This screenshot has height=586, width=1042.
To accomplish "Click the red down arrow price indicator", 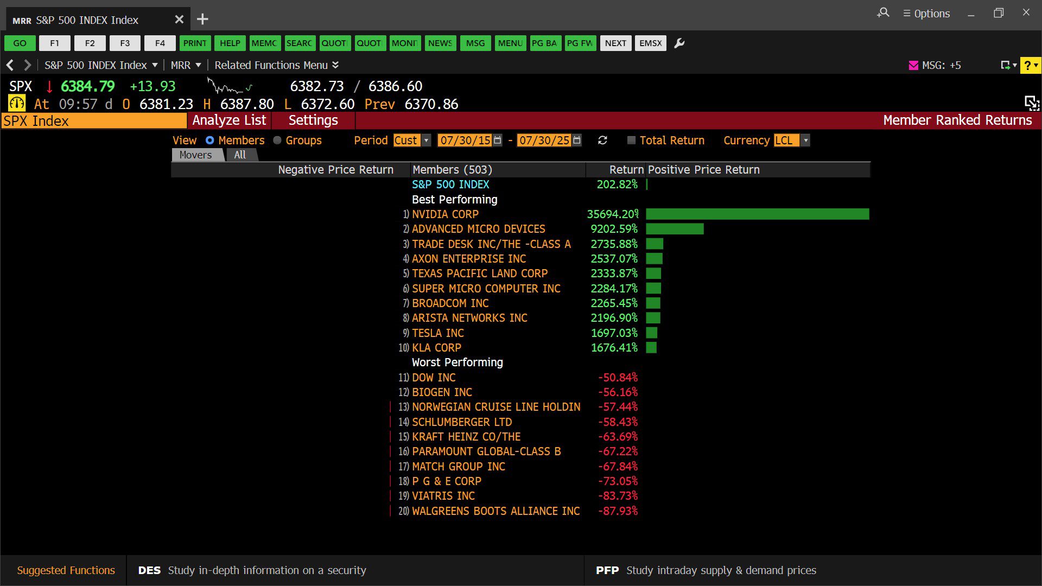I will coord(49,86).
